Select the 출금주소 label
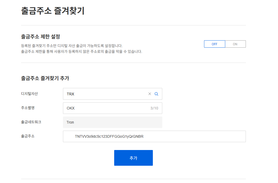278x183 pixels. (28, 136)
